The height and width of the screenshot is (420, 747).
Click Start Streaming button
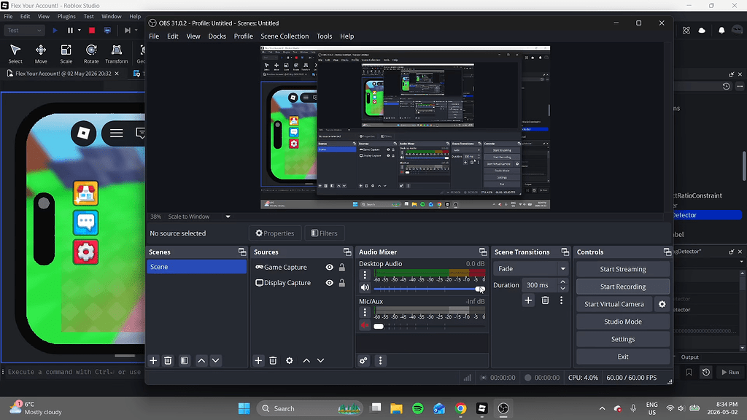pos(623,269)
